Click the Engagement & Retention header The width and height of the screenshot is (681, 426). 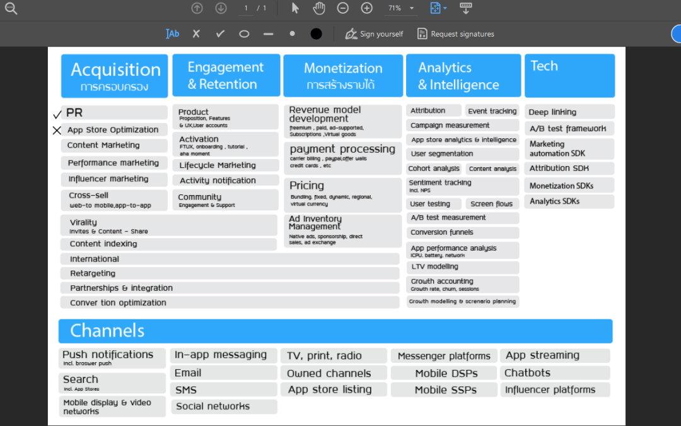pyautogui.click(x=226, y=75)
